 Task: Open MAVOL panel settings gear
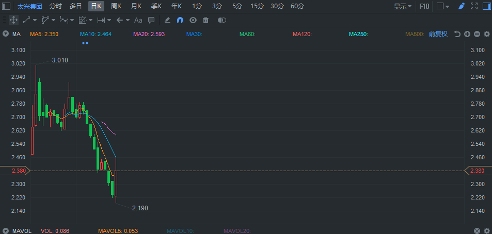487,231
